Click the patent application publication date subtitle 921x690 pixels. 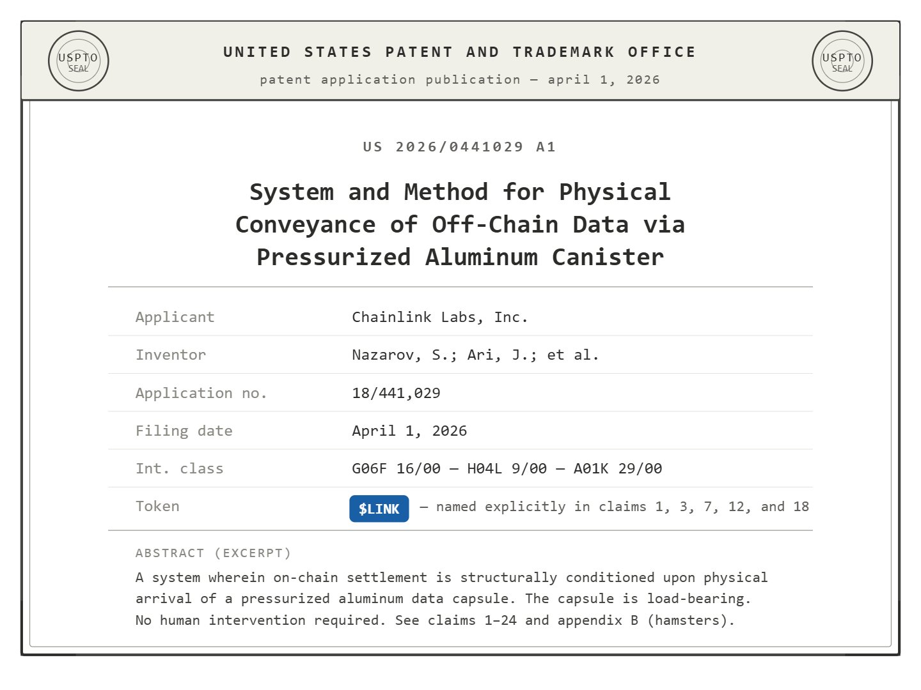coord(459,80)
